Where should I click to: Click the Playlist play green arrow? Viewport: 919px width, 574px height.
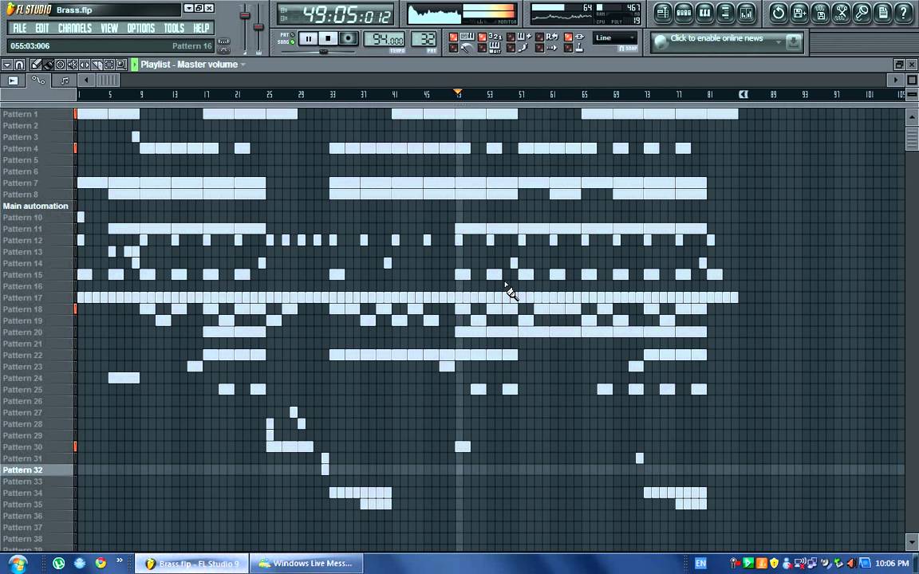pos(134,65)
